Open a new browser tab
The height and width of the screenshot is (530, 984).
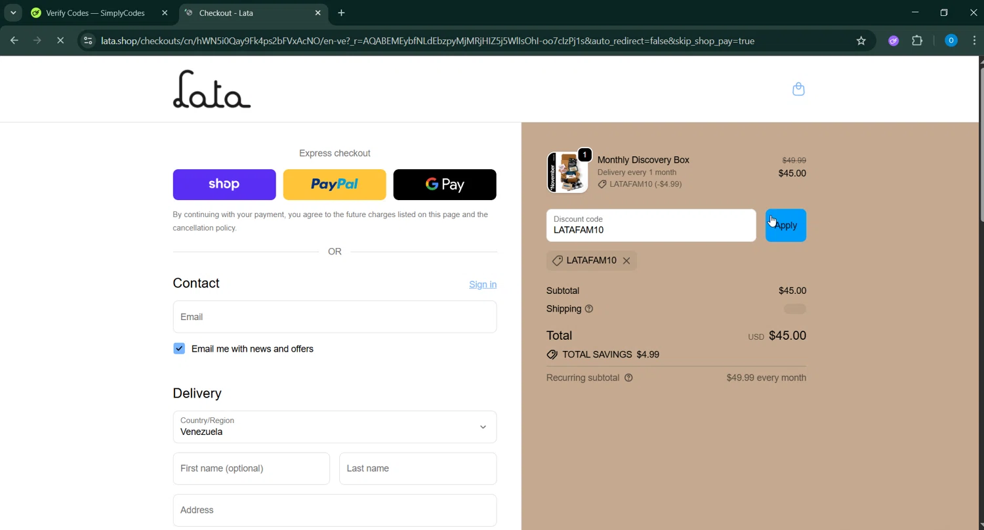tap(341, 12)
